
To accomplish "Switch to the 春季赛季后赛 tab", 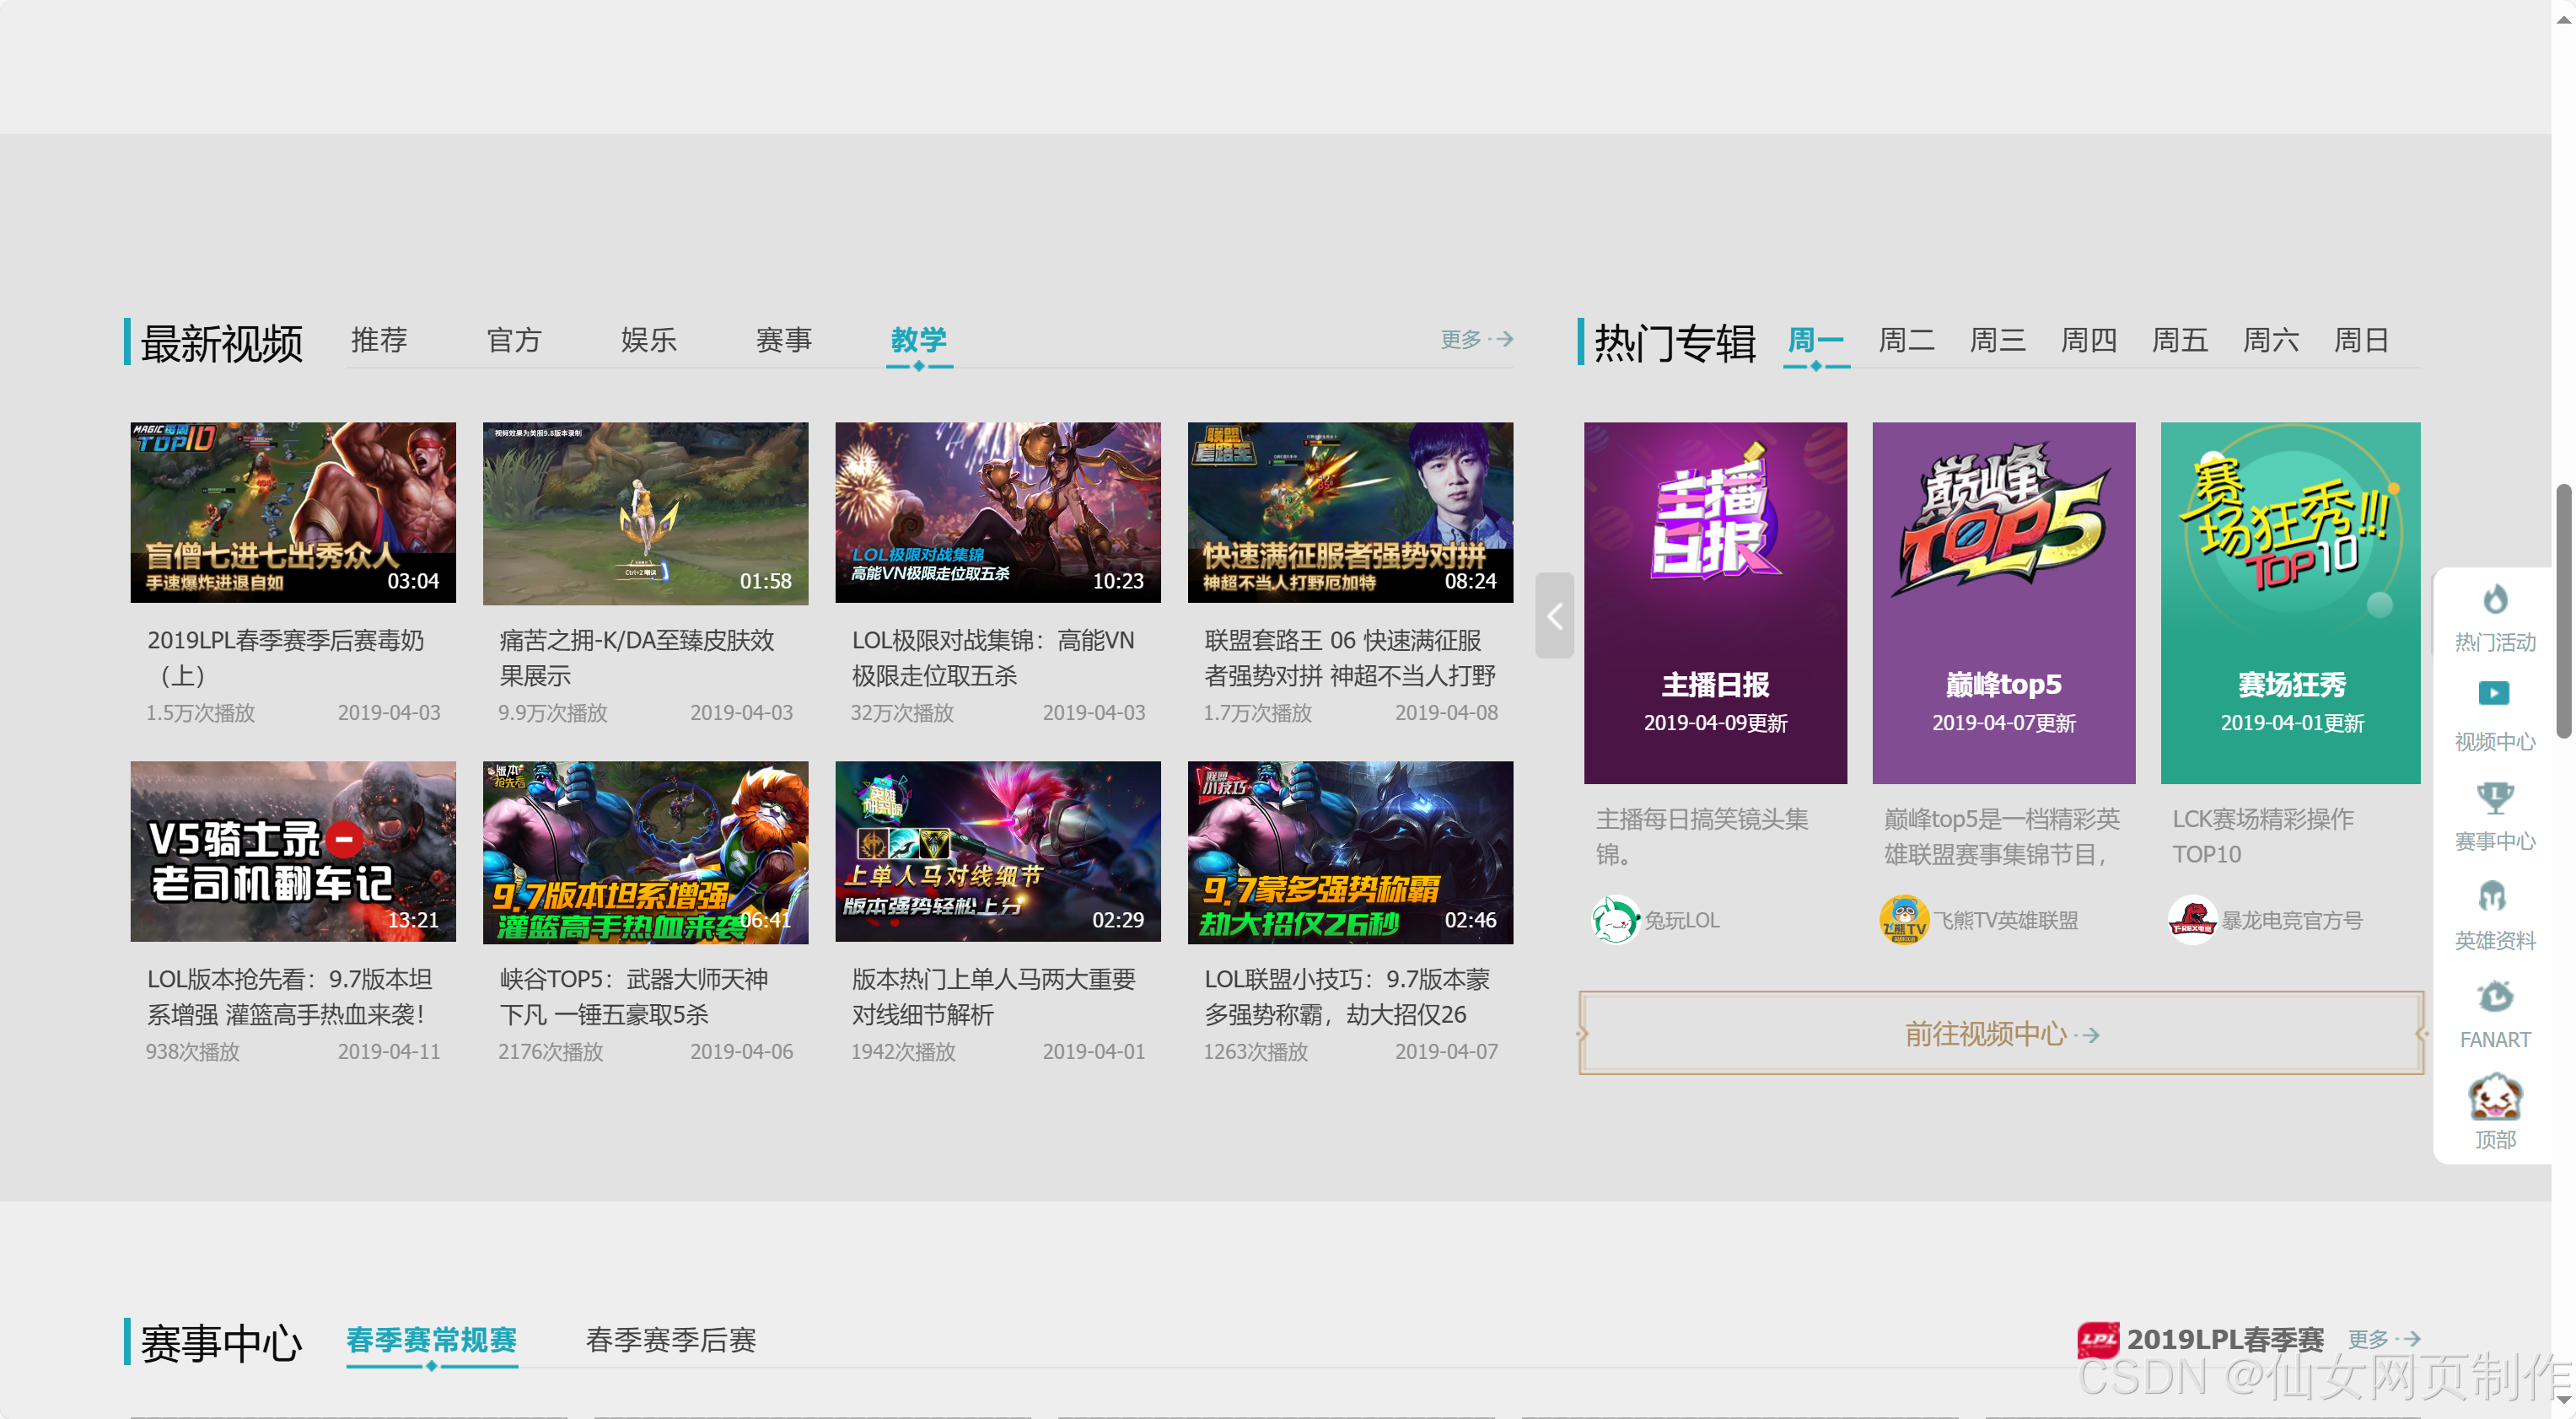I will [671, 1341].
